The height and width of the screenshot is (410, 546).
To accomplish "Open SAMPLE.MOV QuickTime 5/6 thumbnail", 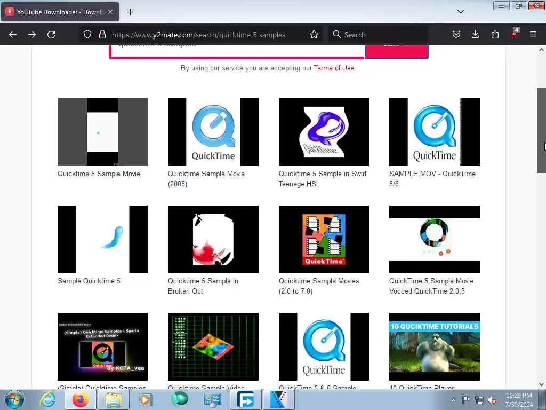I will 434,132.
